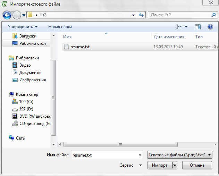219x176 pixels.
Task: Click the Видео filmstrip icon
Action: click(x=15, y=65)
